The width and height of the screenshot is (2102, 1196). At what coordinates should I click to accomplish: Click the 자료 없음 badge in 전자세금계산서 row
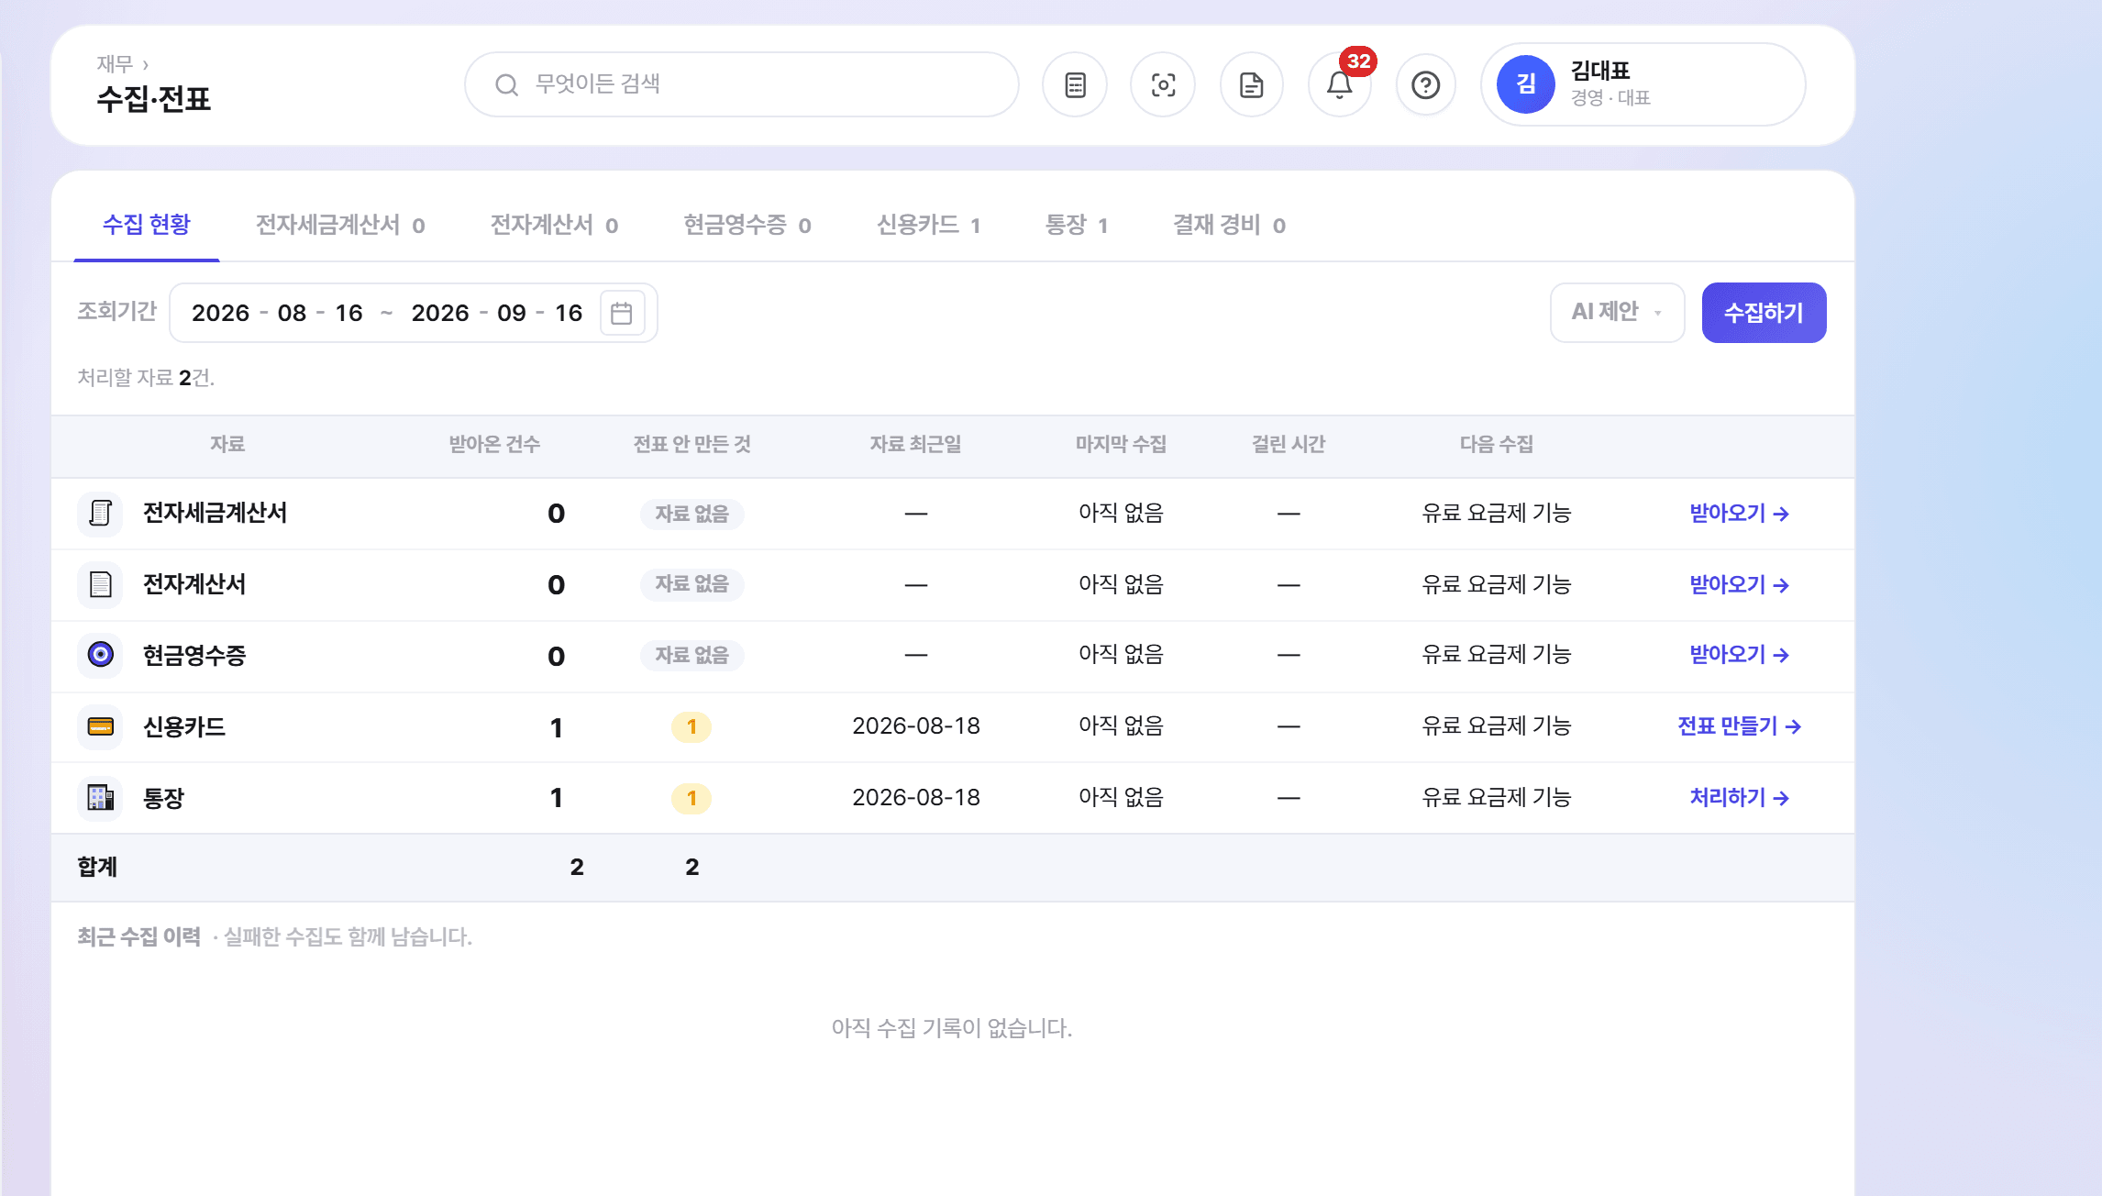tap(691, 514)
